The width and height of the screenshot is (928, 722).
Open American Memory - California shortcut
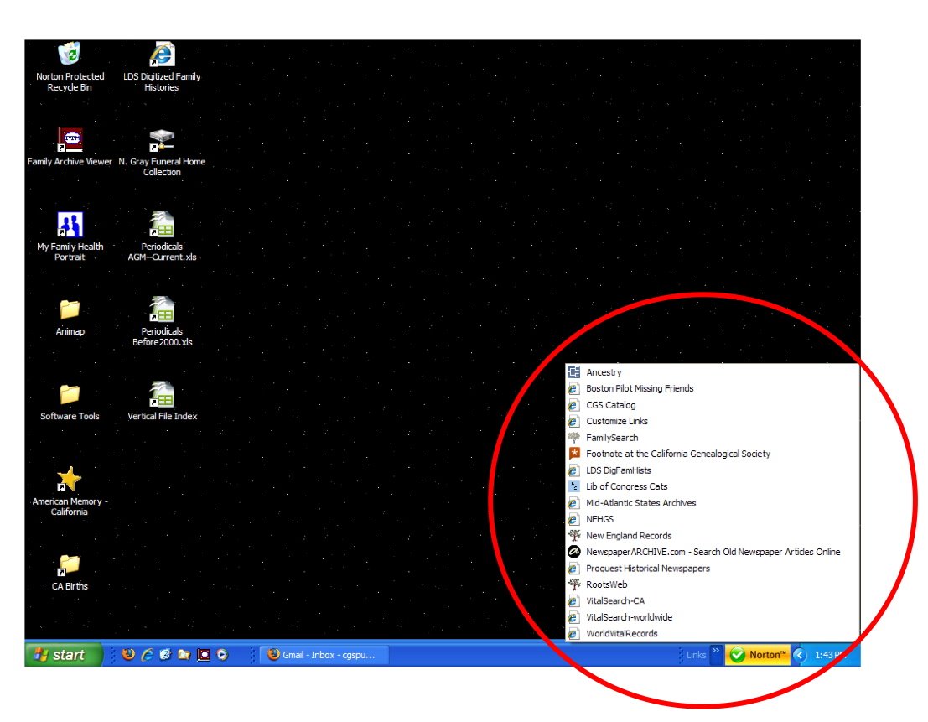70,491
